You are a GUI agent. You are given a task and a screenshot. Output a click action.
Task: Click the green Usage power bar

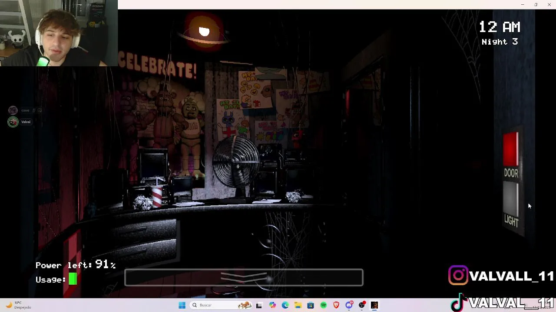73,279
